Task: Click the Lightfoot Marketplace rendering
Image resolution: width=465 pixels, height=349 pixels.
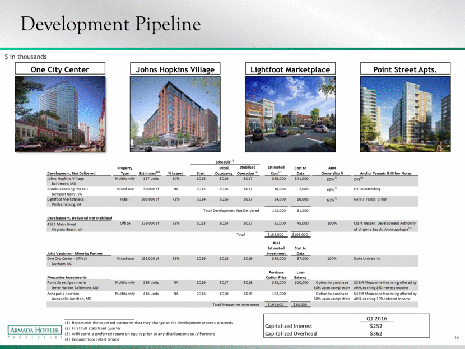Action: pos(290,114)
